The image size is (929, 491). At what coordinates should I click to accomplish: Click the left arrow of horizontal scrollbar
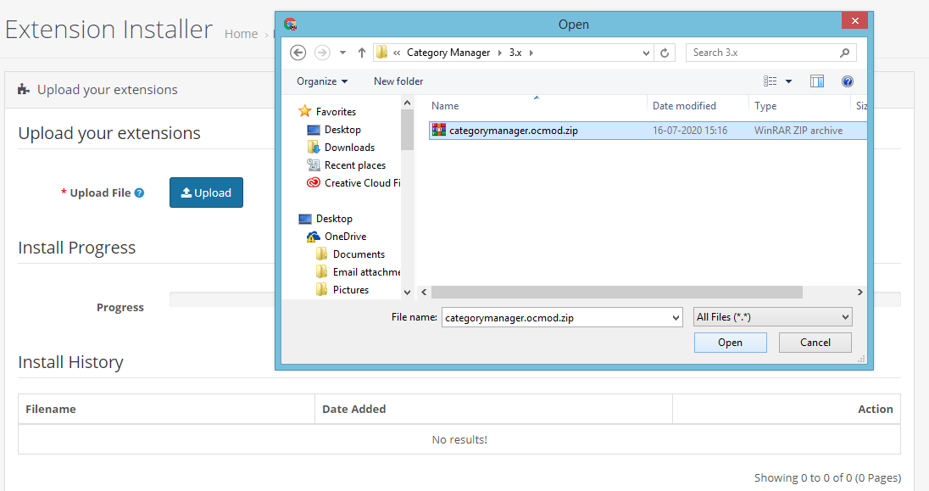click(424, 293)
